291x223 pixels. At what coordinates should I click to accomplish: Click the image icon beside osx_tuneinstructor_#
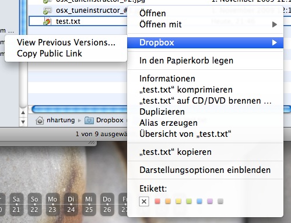point(47,10)
